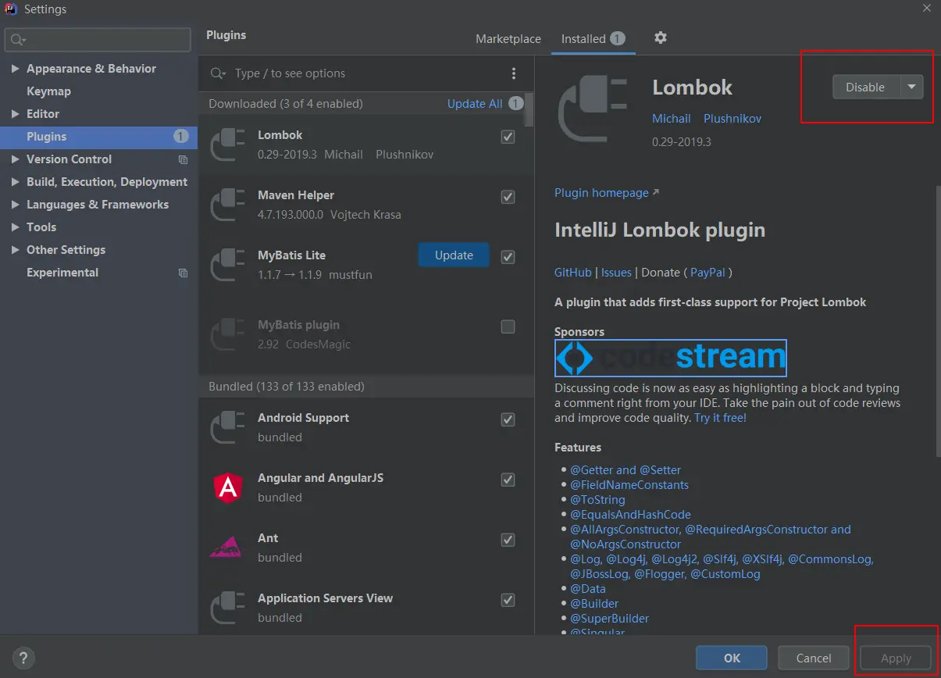Viewport: 941px width, 678px height.
Task: Switch to the Marketplace tab
Action: (508, 39)
